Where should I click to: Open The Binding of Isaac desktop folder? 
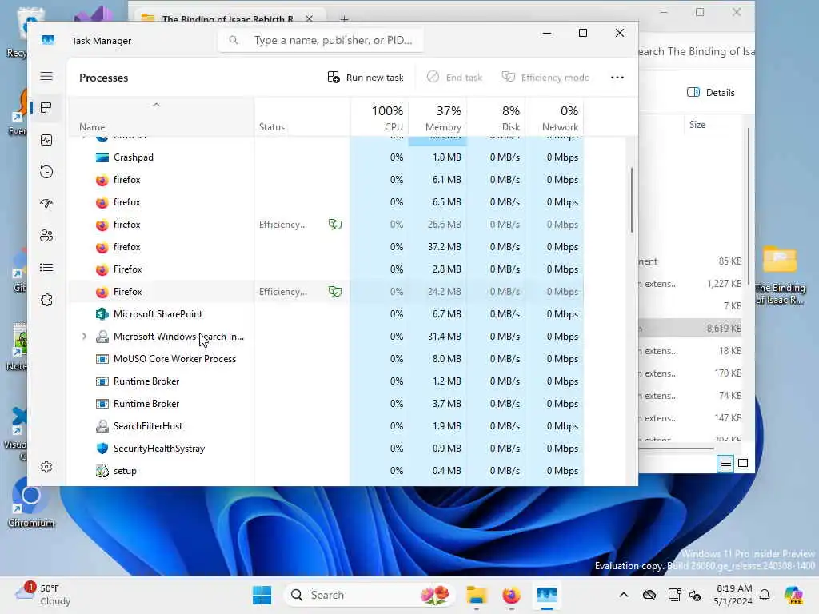pos(780,276)
